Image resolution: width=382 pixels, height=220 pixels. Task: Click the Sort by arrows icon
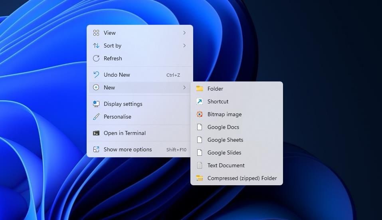(x=96, y=46)
